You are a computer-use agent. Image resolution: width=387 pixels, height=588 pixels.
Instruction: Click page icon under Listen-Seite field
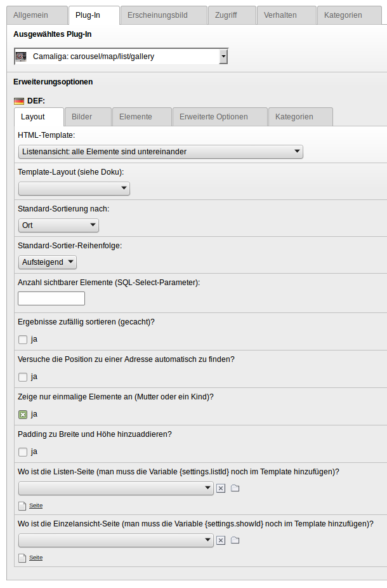click(22, 505)
